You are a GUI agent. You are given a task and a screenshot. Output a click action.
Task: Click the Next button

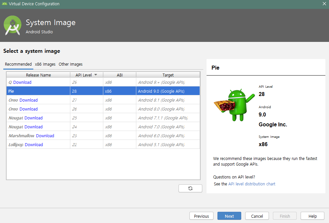coord(229,216)
